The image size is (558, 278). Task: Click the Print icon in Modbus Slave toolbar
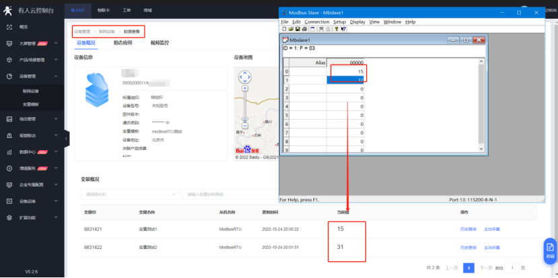click(304, 30)
